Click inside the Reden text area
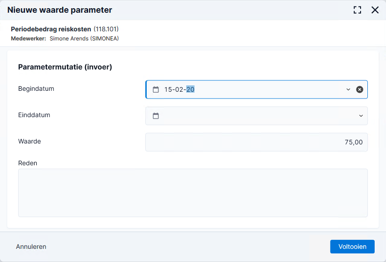 193,193
